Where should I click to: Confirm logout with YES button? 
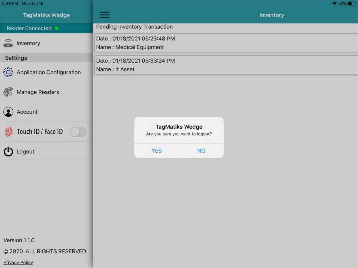pos(157,151)
